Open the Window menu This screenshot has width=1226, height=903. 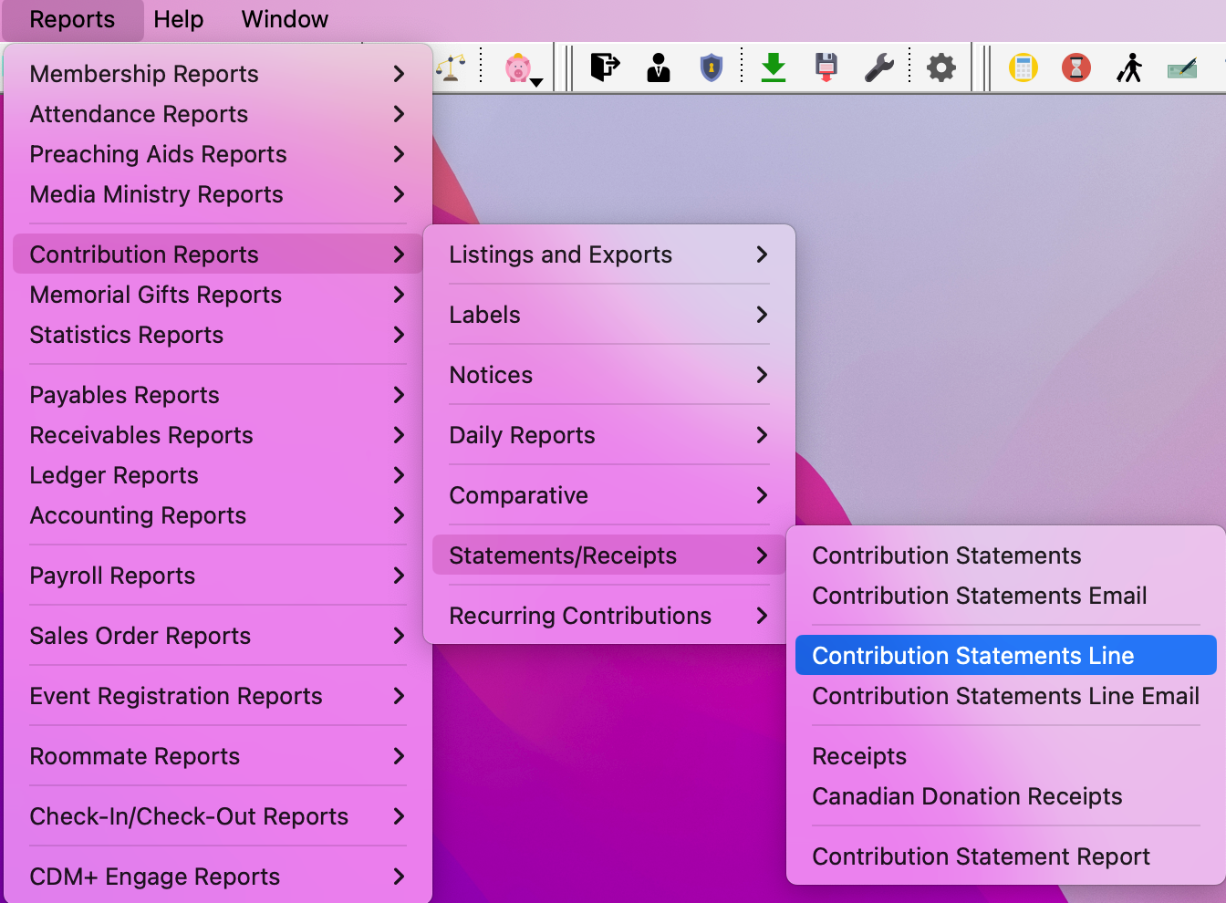pos(285,19)
